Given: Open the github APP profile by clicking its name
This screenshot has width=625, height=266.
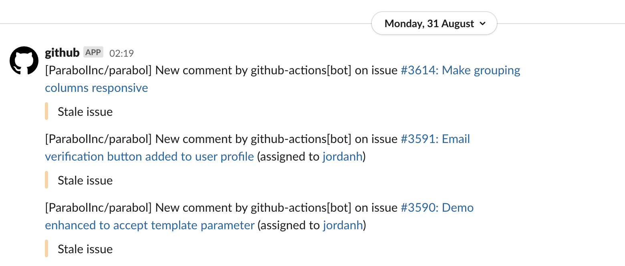Looking at the screenshot, I should pyautogui.click(x=62, y=52).
